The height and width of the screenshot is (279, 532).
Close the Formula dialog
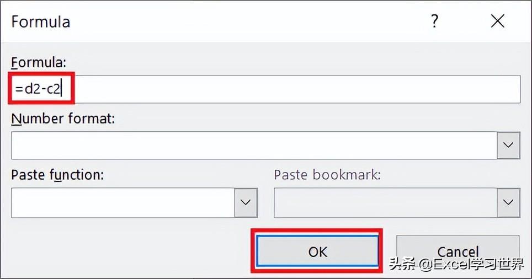pyautogui.click(x=497, y=22)
